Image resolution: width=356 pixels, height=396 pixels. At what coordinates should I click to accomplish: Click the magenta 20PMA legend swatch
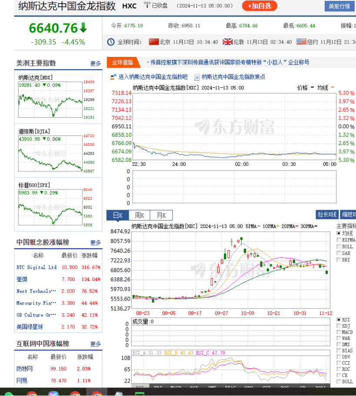296,226
